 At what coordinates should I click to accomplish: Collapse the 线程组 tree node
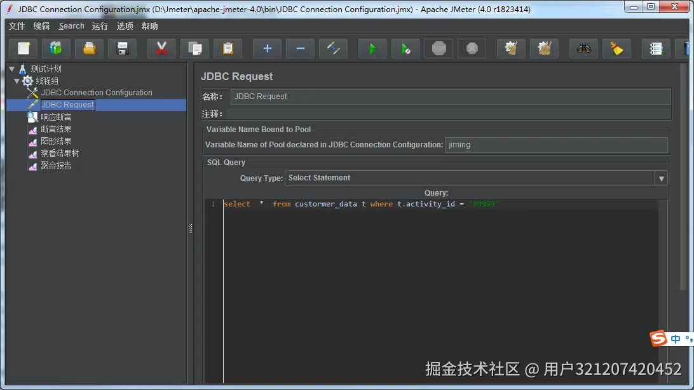click(17, 81)
